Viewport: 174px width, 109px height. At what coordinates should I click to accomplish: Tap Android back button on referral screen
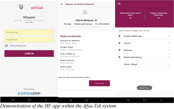pyautogui.click(x=103, y=100)
